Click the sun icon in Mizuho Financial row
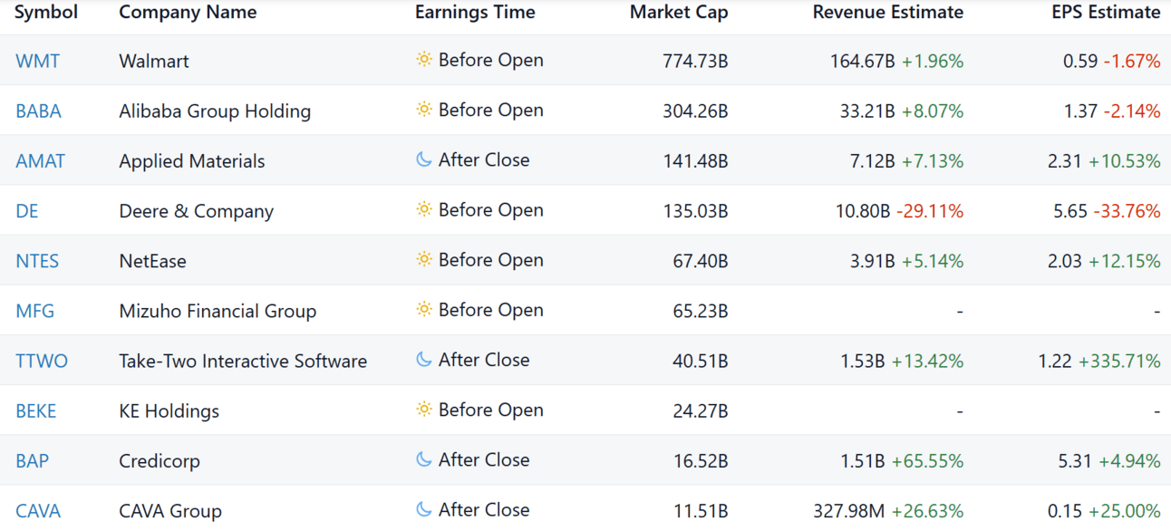The width and height of the screenshot is (1171, 531). tap(423, 309)
